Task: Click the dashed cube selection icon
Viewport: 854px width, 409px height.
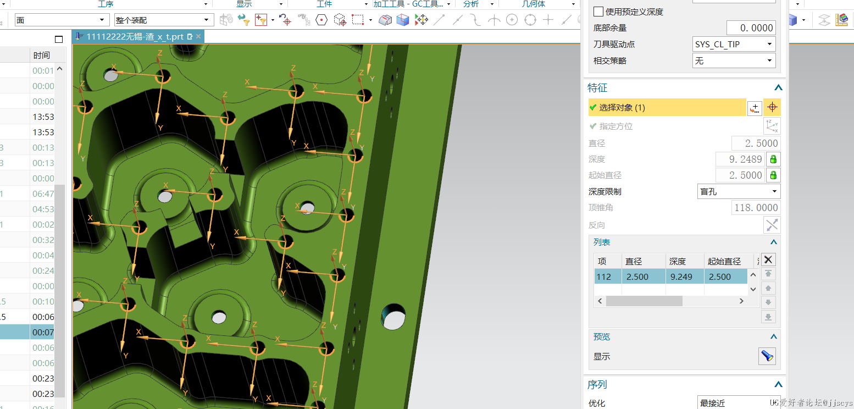Action: (x=340, y=20)
